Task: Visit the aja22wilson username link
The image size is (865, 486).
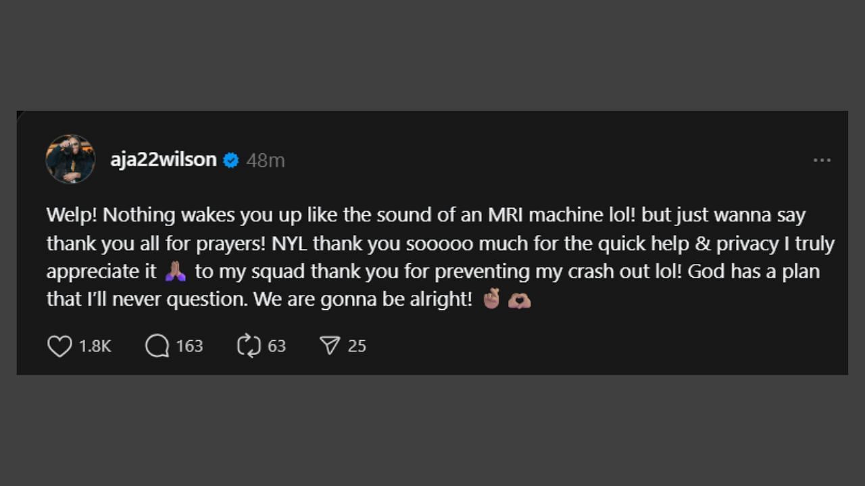Action: (x=164, y=160)
